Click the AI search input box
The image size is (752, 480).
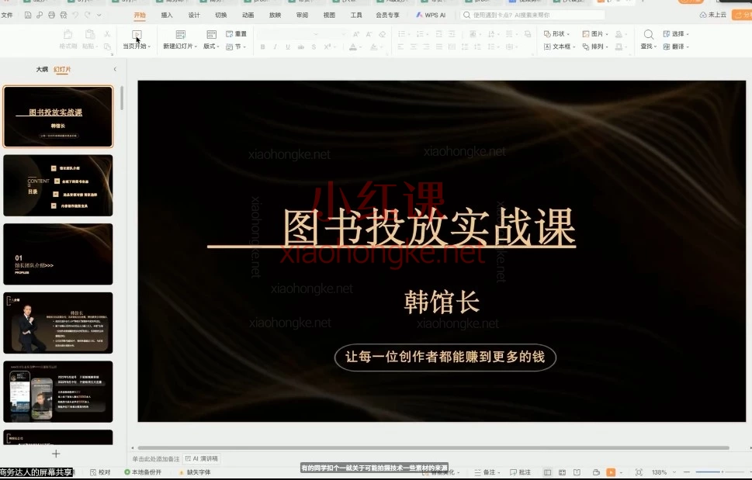pyautogui.click(x=532, y=16)
